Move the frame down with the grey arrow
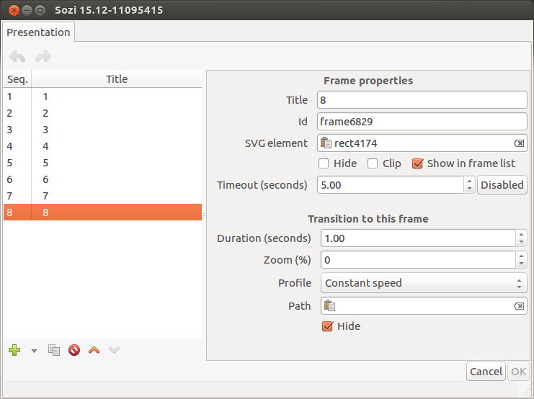Image resolution: width=534 pixels, height=399 pixels. click(114, 350)
